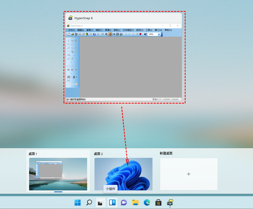Image resolution: width=253 pixels, height=209 pixels.
Task: Click New document icon in HyperSnap toolbar
Action: [x=69, y=34]
